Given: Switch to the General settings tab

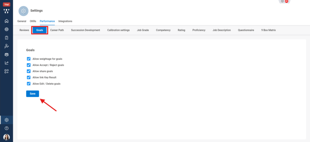Looking at the screenshot, I should tap(22, 21).
